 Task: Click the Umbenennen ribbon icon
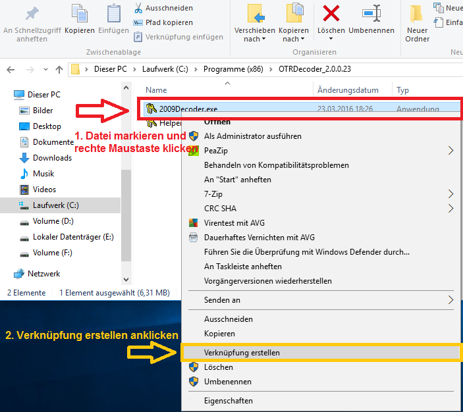click(x=371, y=13)
